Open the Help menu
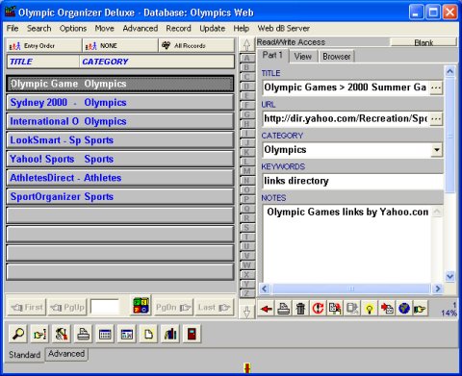462x376 pixels. (242, 28)
